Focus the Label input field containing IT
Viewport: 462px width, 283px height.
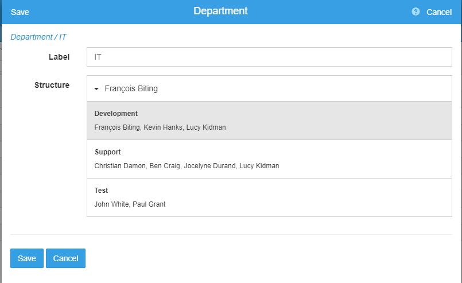click(x=269, y=57)
